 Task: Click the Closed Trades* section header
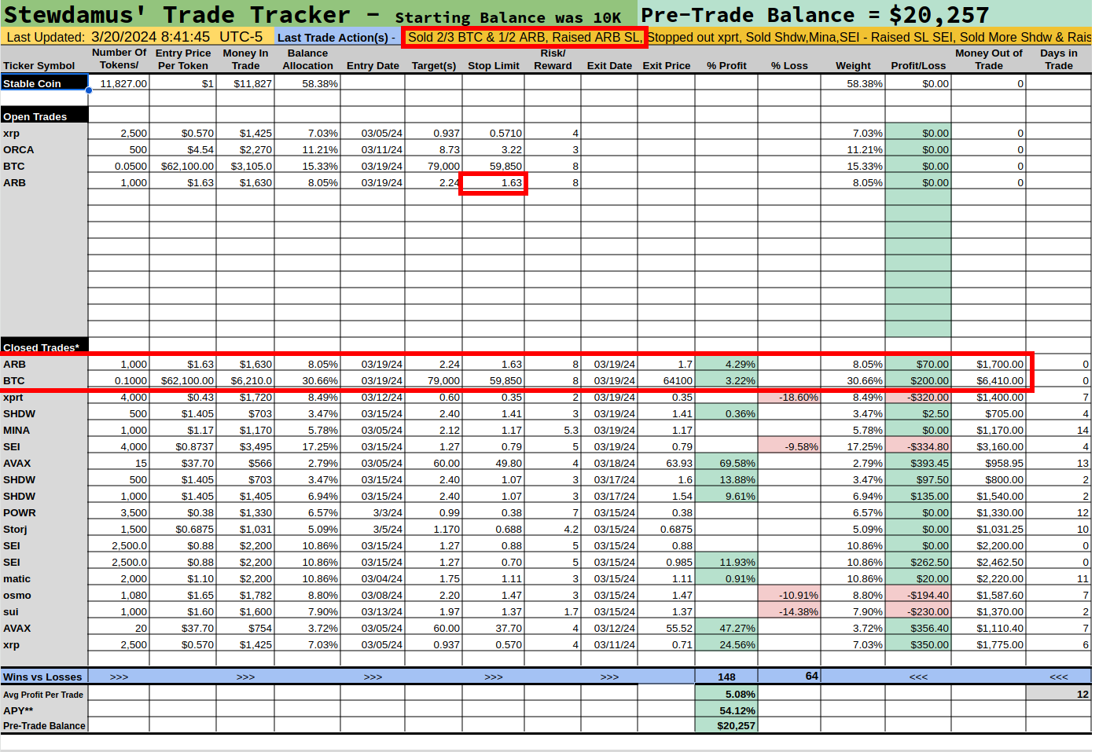[44, 347]
